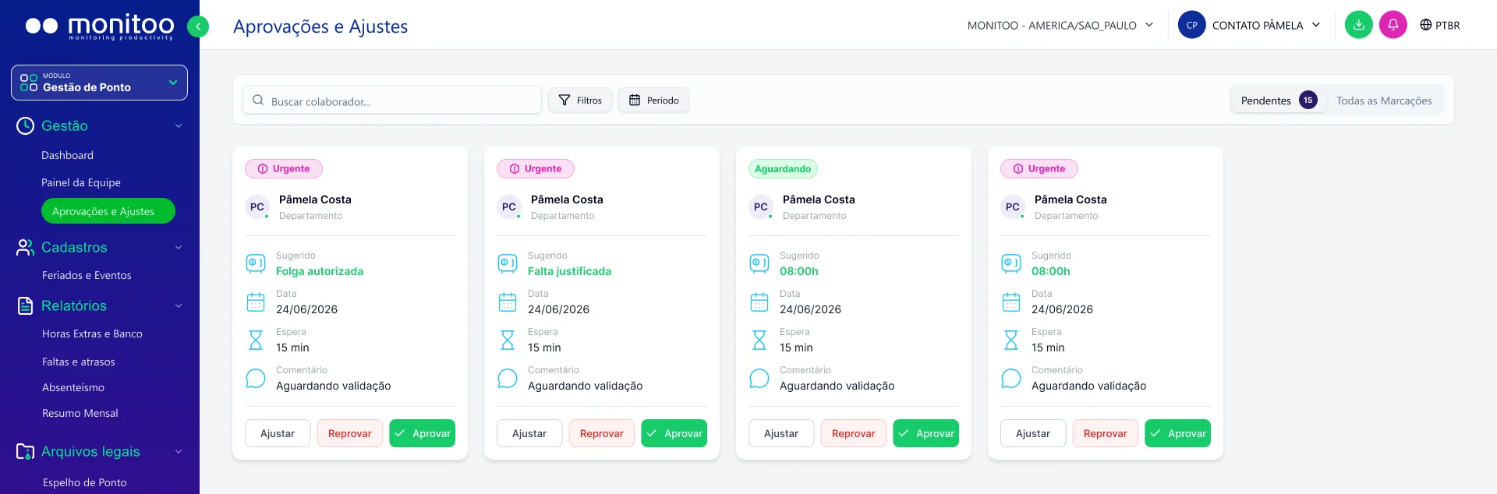Open Horas Extras e Banco report

coord(92,333)
